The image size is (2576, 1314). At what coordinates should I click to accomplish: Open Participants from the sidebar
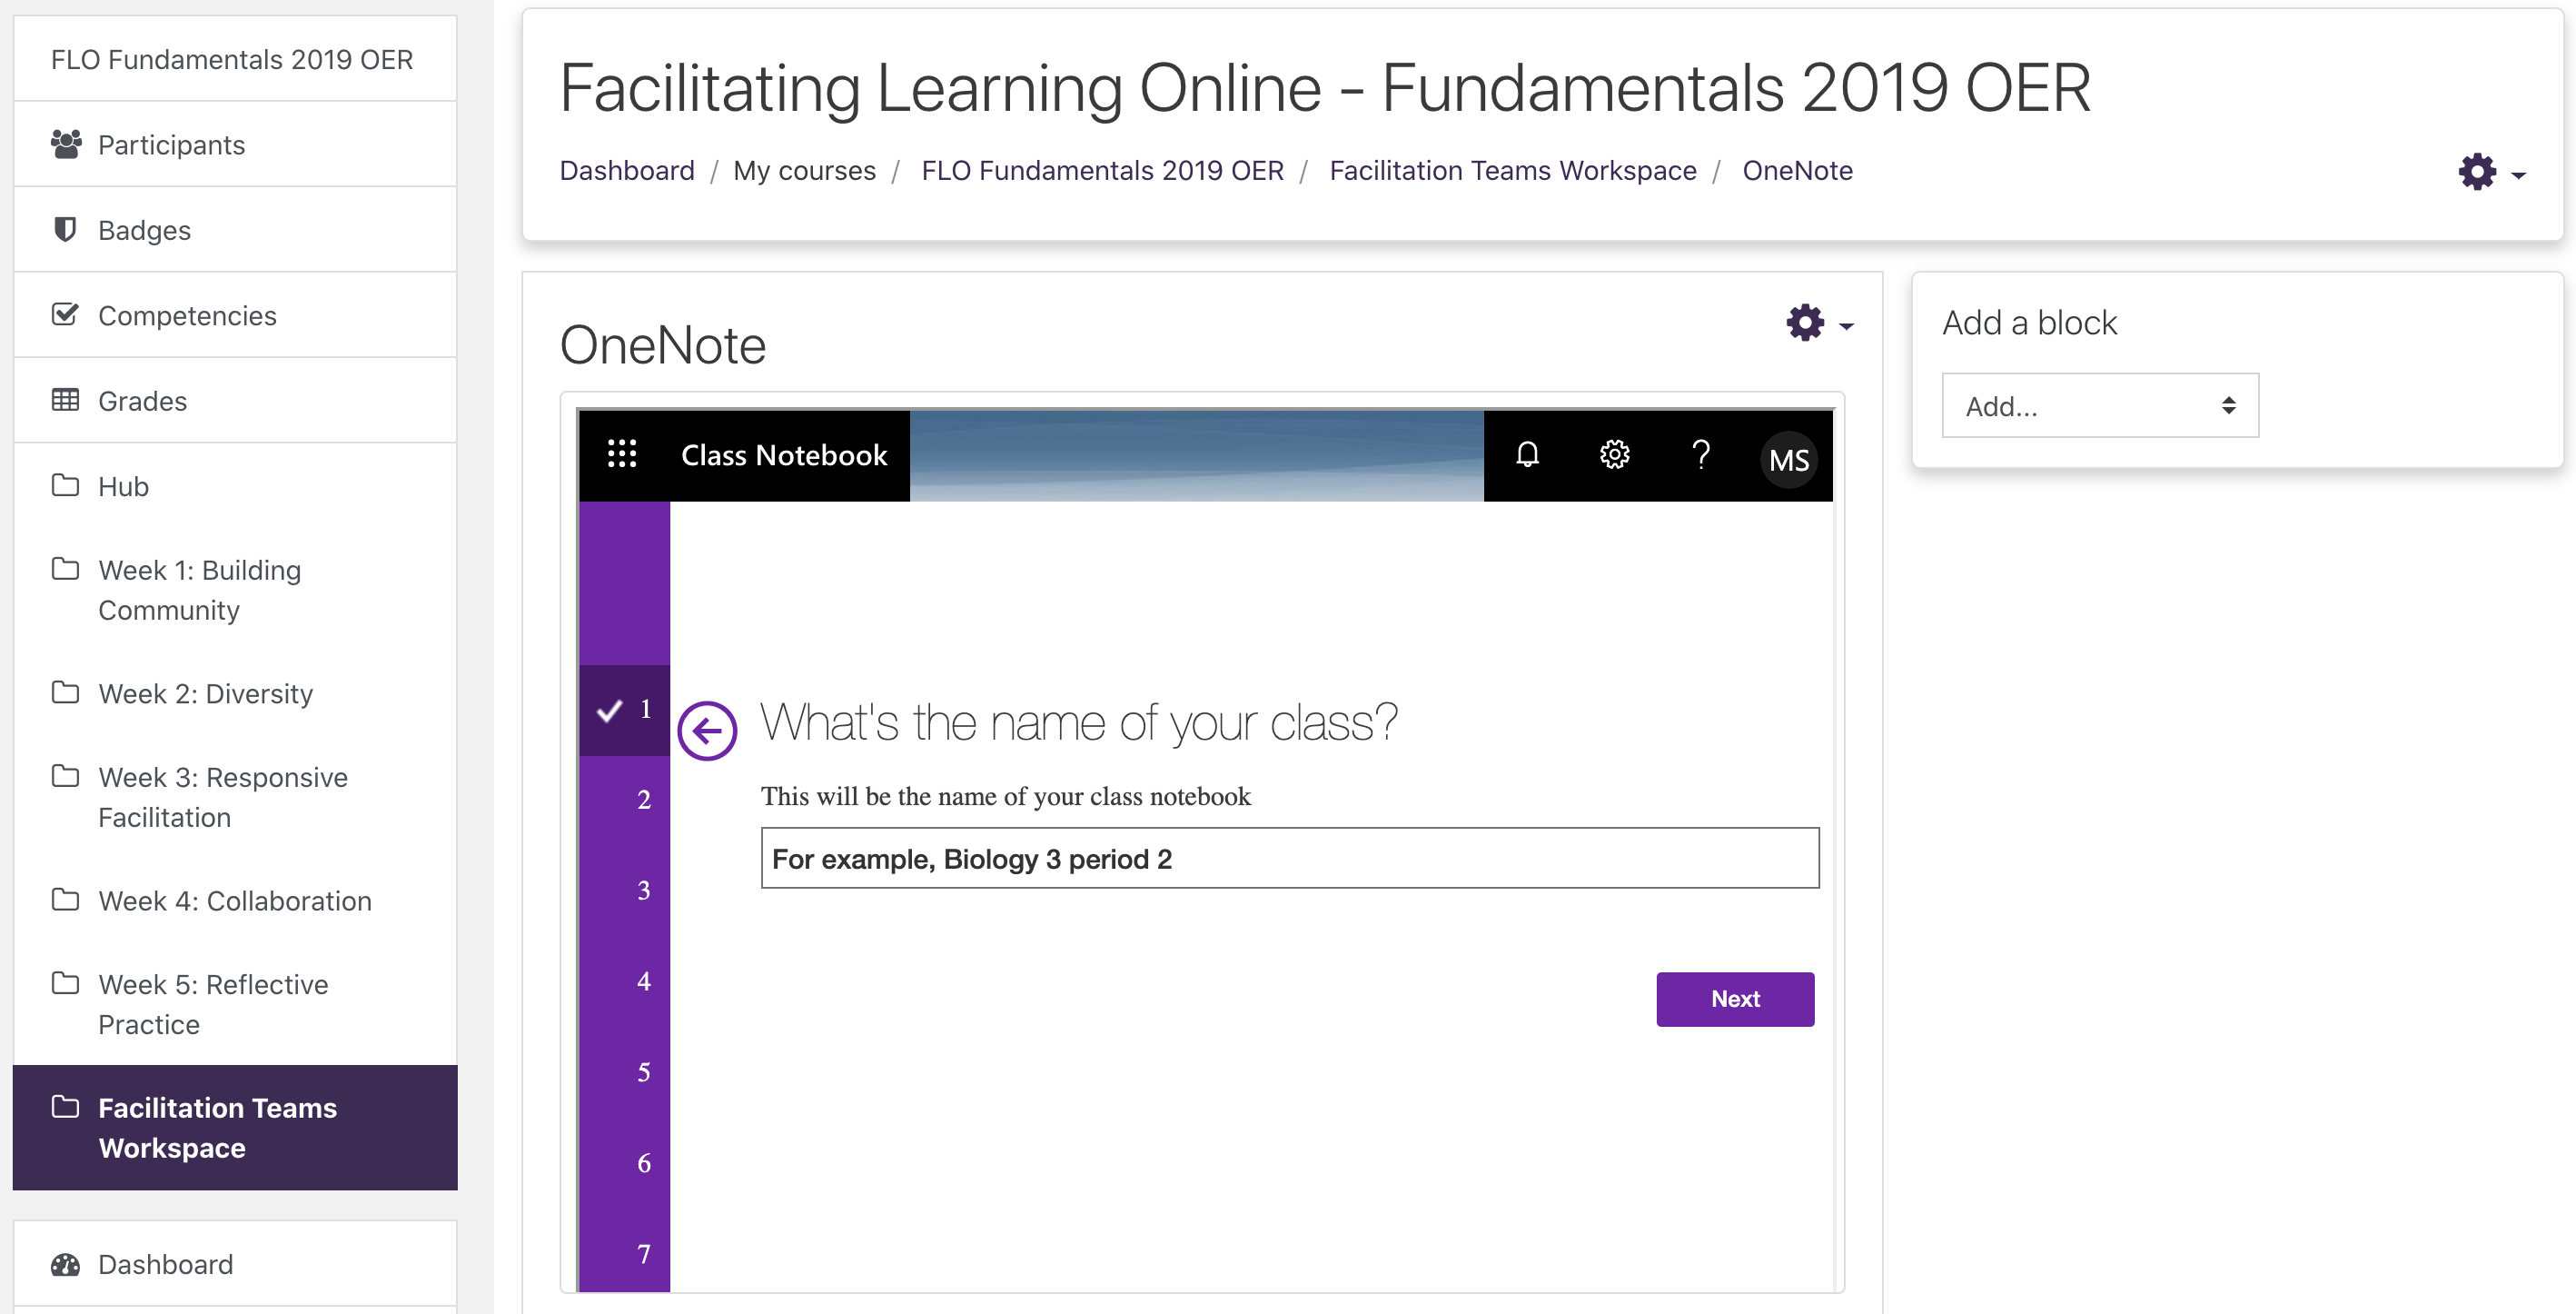(171, 145)
